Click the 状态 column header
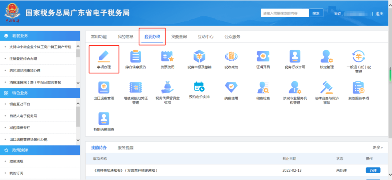The width and height of the screenshot is (392, 180). coord(340,159)
